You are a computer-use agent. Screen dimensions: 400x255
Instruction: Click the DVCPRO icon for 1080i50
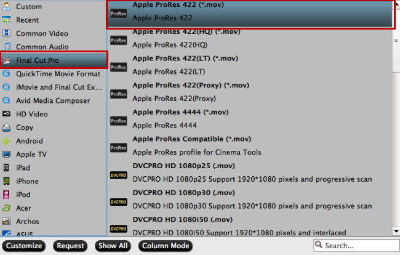click(118, 229)
